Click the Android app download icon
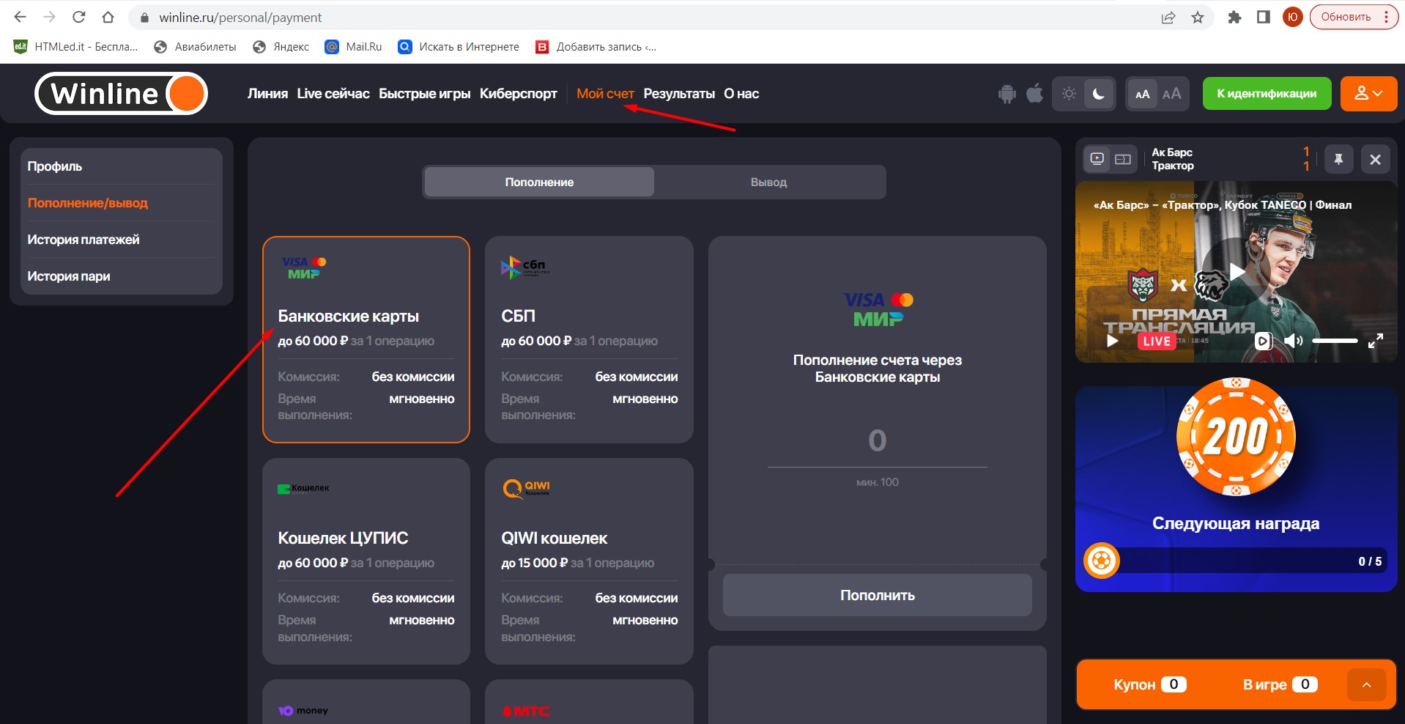Screen dimensions: 1405x724 (1007, 94)
